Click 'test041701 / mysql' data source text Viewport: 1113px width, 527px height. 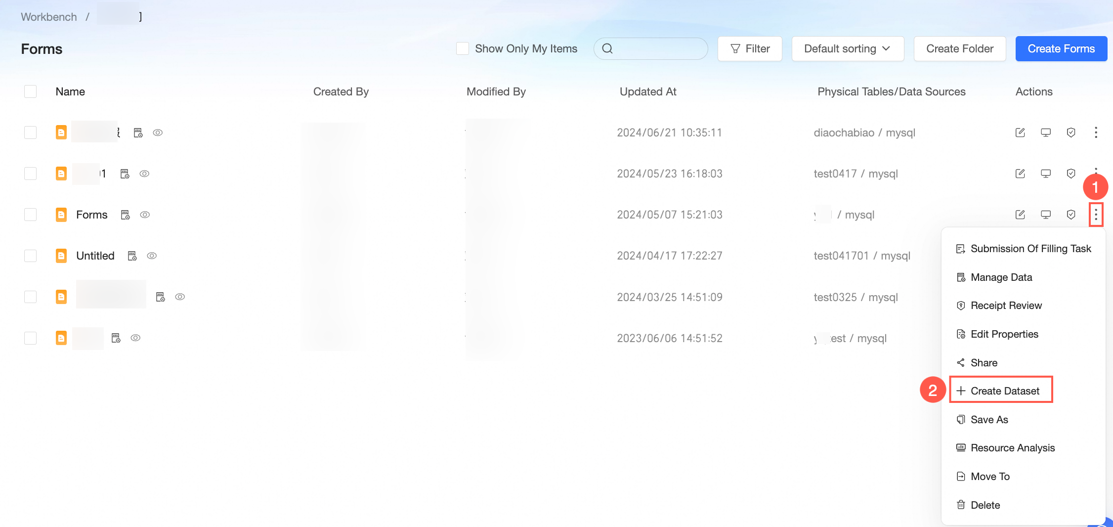click(862, 256)
